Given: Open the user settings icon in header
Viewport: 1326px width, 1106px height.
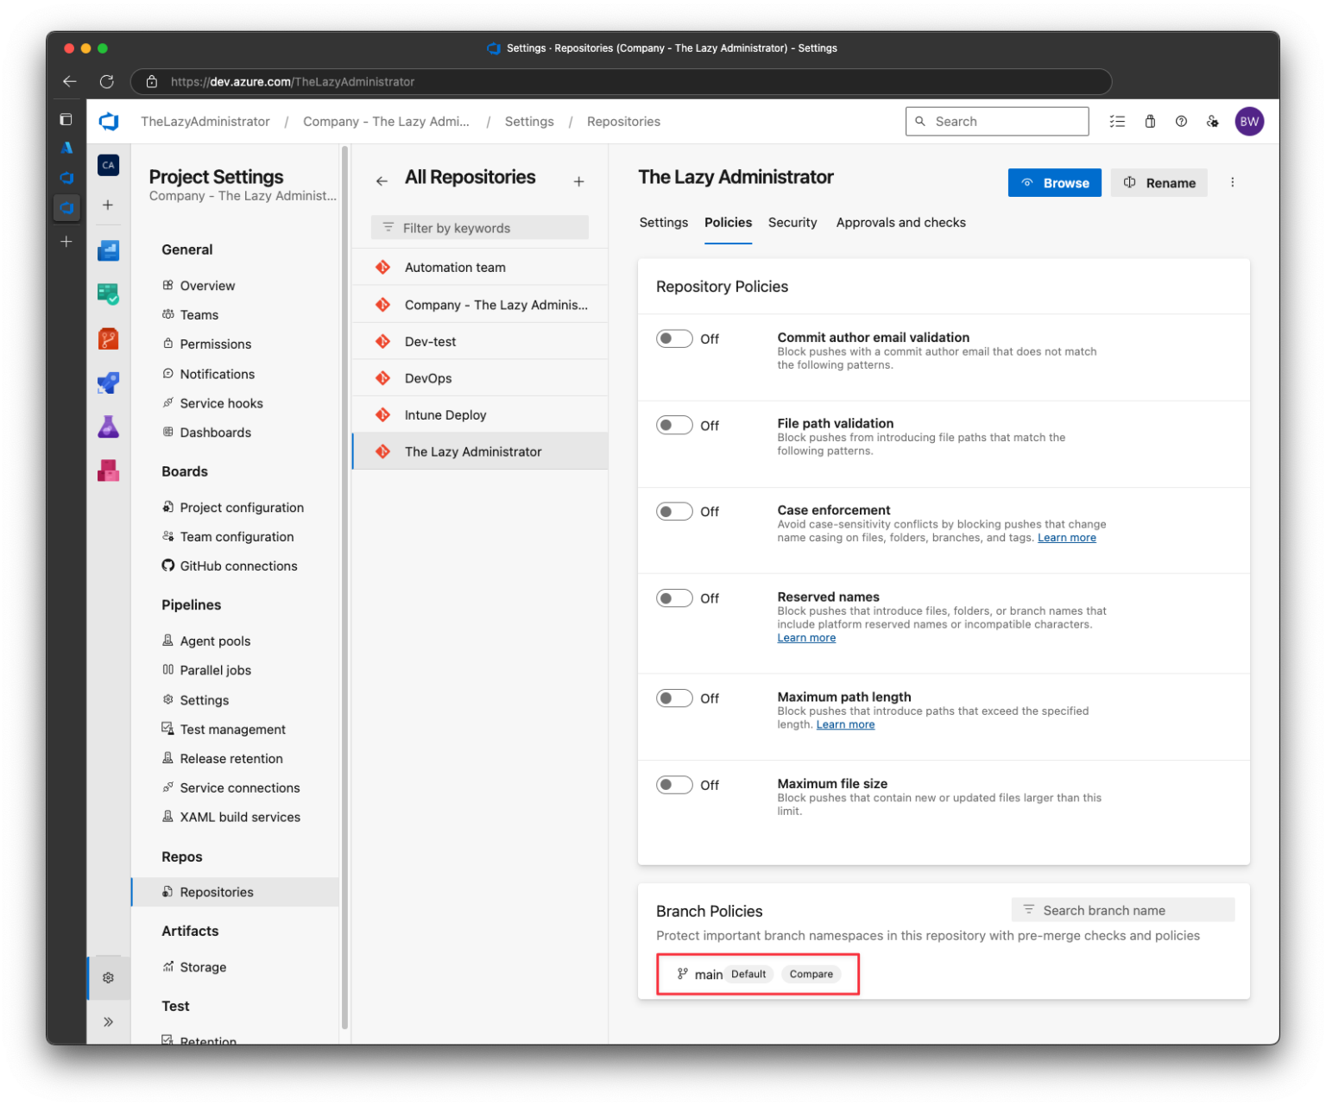Looking at the screenshot, I should pyautogui.click(x=1213, y=122).
